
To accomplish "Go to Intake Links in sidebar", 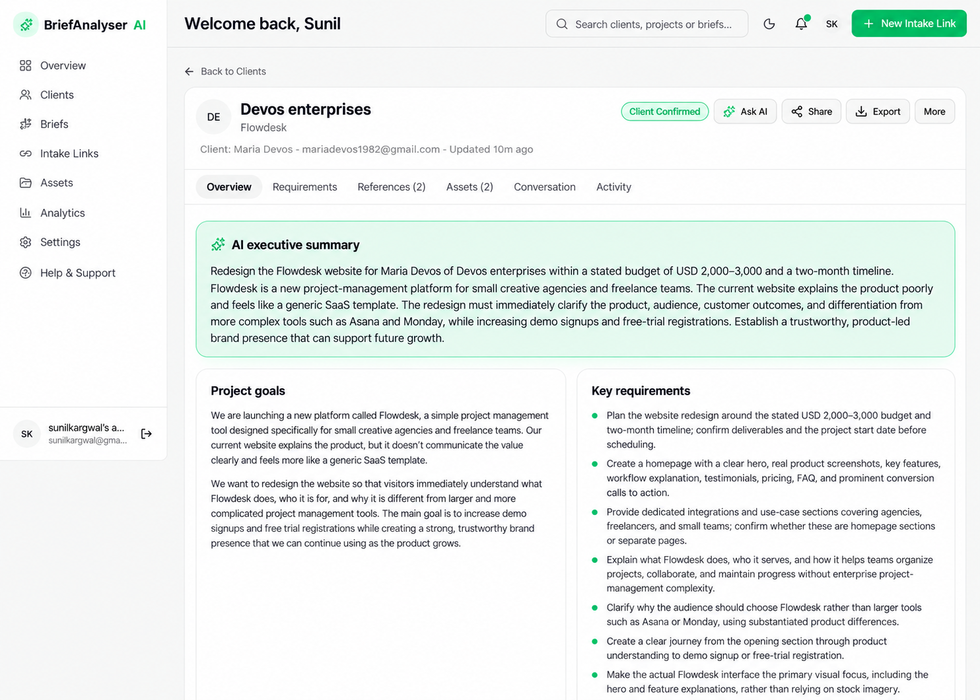I will (83, 153).
